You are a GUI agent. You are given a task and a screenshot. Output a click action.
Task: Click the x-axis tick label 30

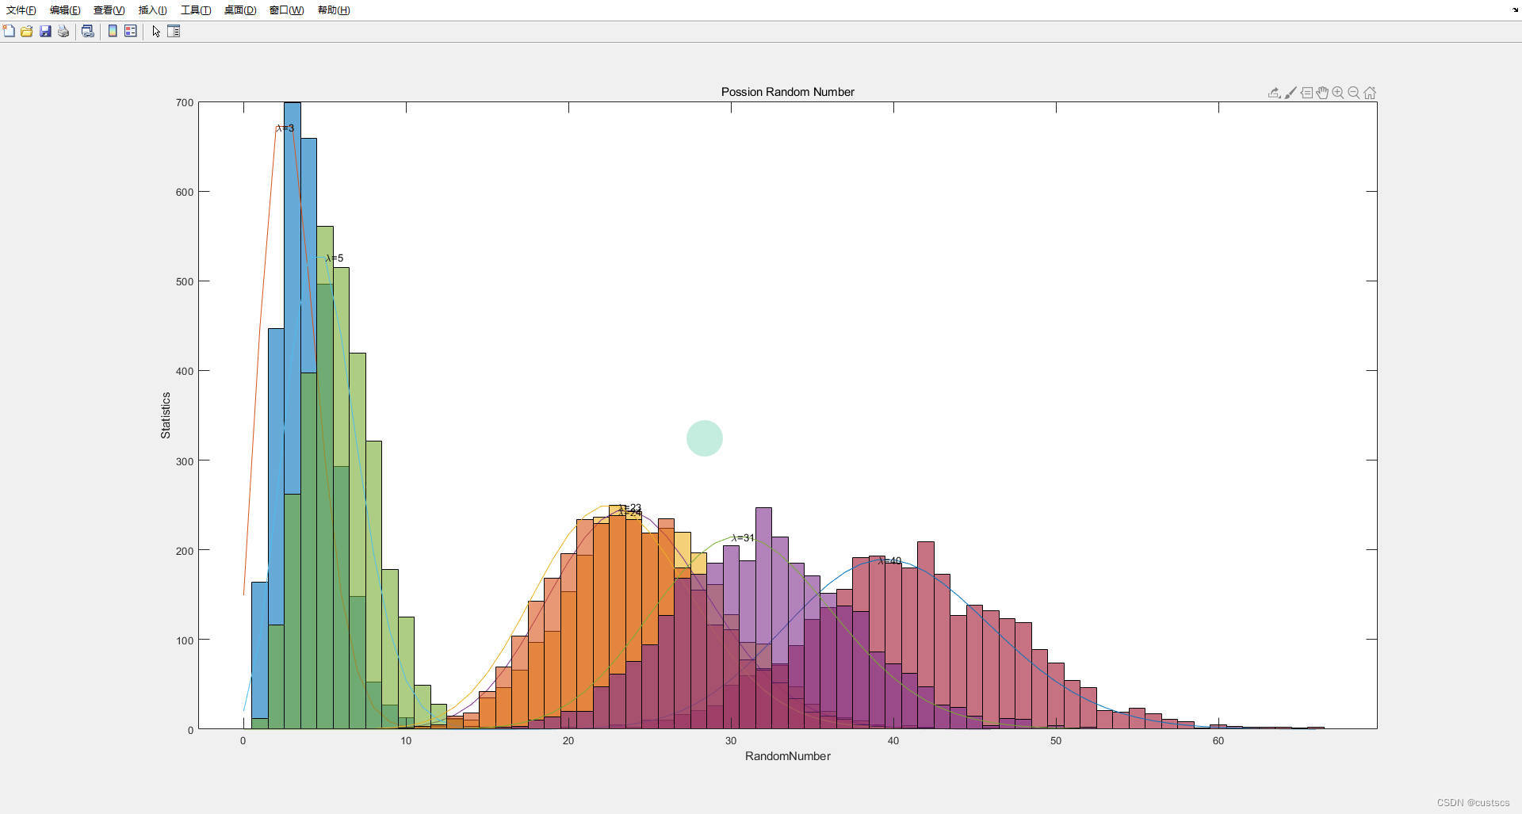click(731, 741)
